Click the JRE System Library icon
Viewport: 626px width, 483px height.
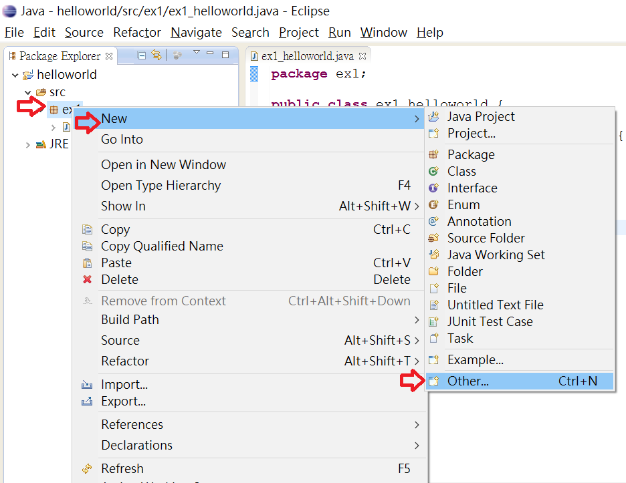coord(41,144)
